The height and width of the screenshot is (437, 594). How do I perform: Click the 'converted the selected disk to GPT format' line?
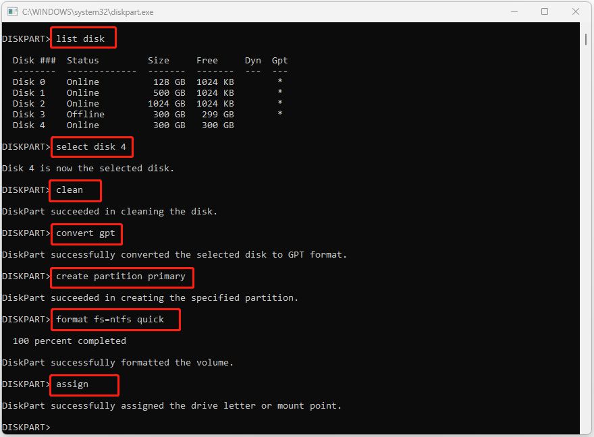[174, 255]
